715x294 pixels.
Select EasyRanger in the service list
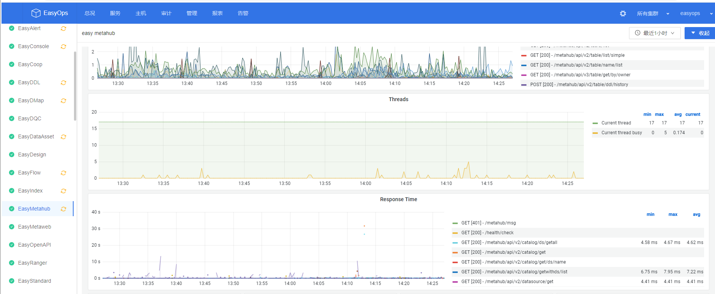point(33,263)
